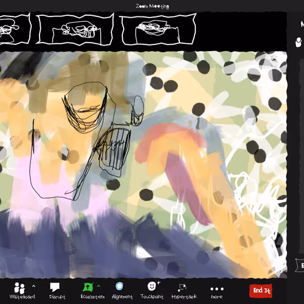
Task: Click the participant icon in right panel
Action: (299, 42)
